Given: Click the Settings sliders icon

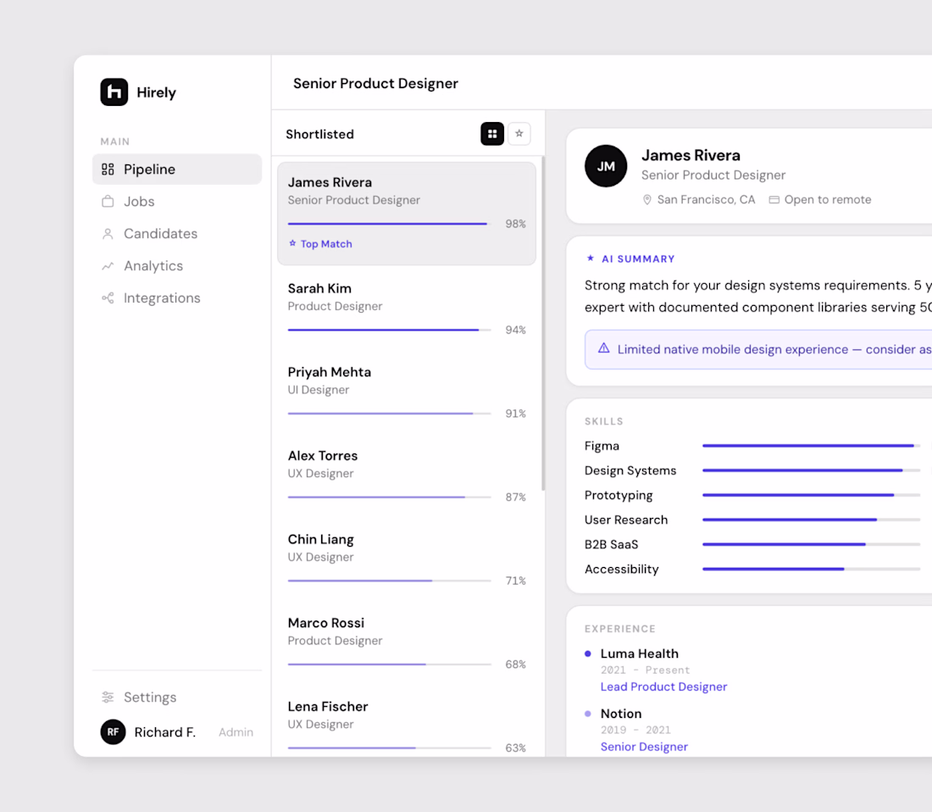Looking at the screenshot, I should click(x=108, y=698).
